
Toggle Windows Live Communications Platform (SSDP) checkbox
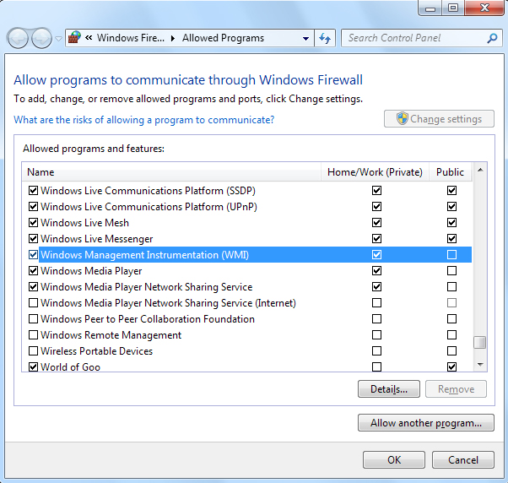[x=34, y=190]
